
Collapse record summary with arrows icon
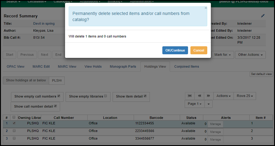point(263,16)
